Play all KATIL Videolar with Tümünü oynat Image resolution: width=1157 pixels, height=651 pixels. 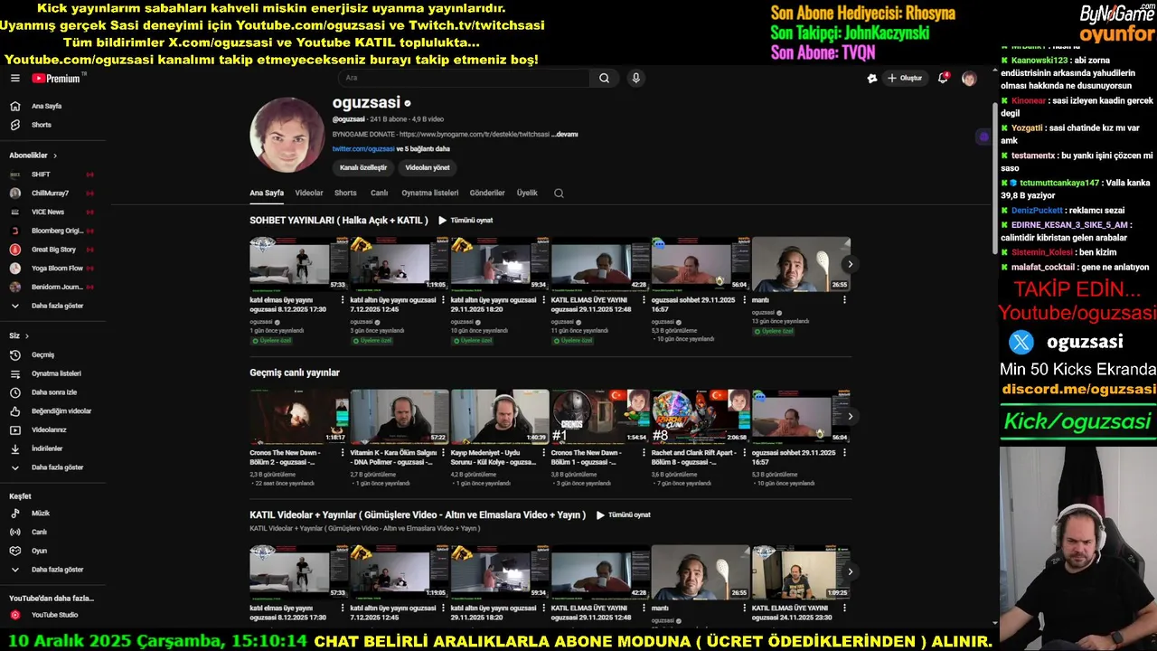click(624, 514)
